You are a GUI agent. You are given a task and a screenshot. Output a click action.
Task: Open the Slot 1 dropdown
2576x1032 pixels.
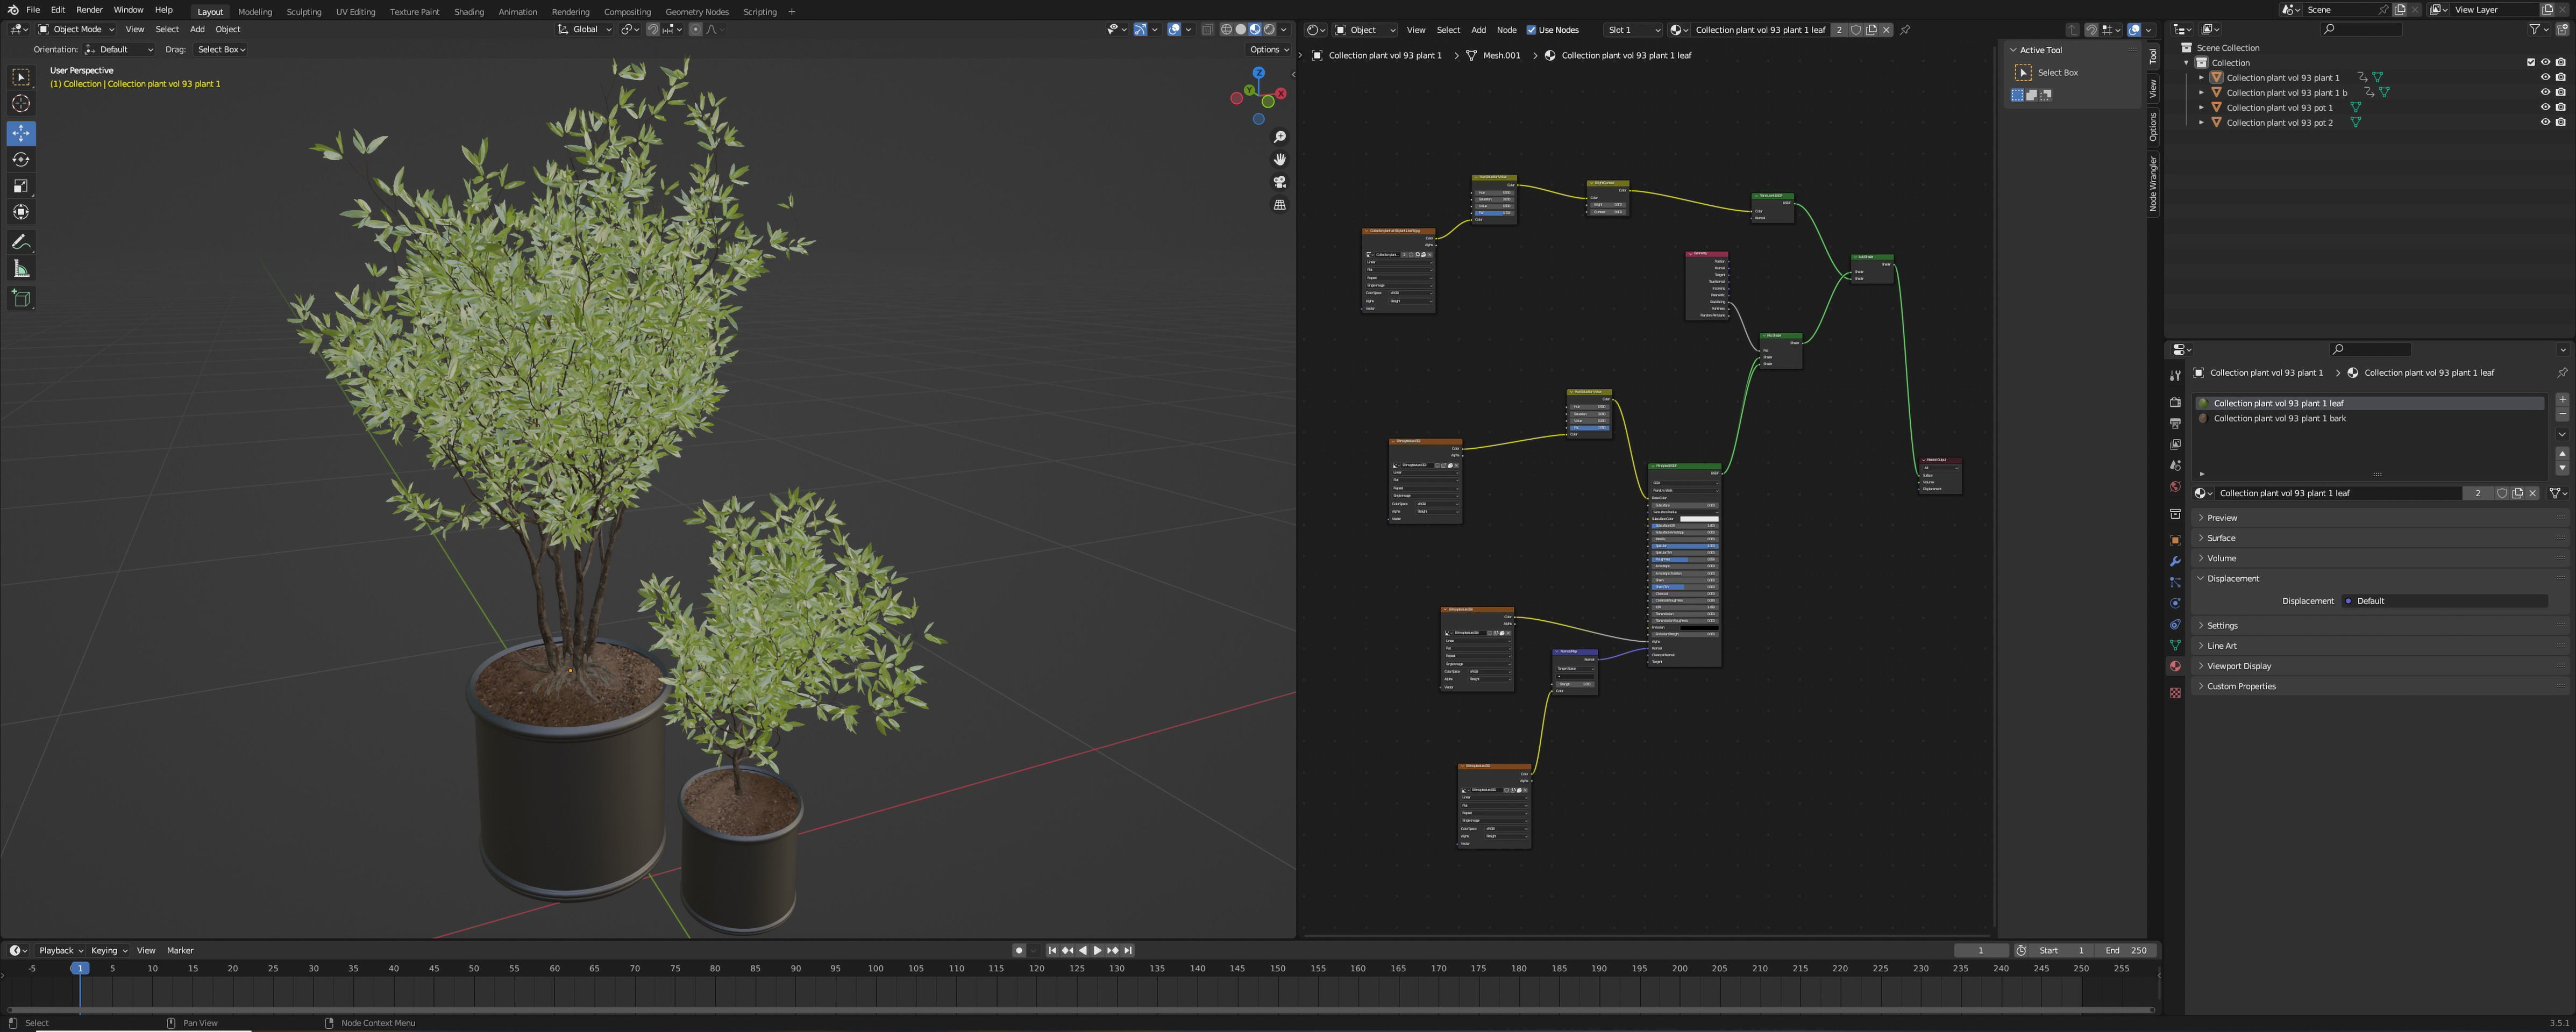(x=1632, y=30)
